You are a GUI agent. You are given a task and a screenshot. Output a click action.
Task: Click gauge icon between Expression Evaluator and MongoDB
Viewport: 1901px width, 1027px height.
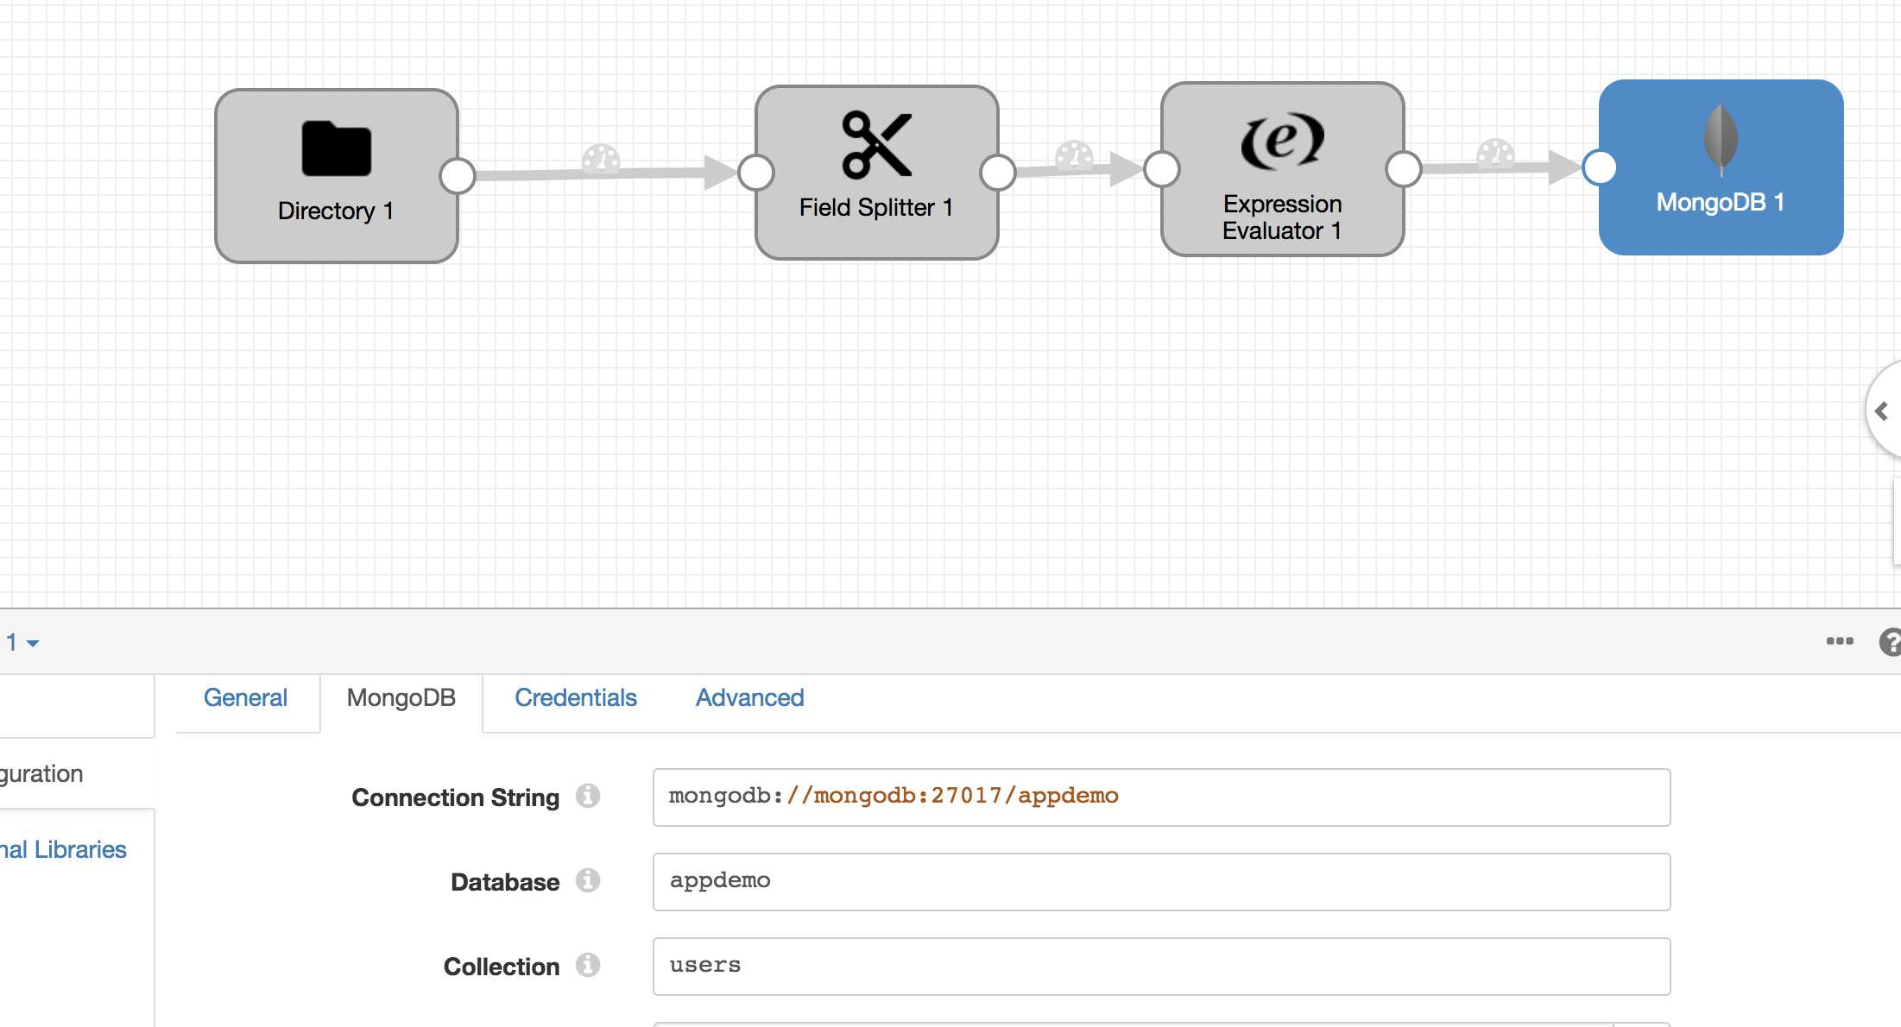[1495, 154]
